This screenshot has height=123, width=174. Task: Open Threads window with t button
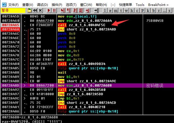[121, 11]
